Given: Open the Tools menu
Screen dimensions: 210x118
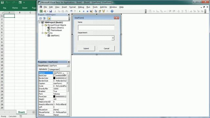Looking at the screenshot, I should pos(95,7).
